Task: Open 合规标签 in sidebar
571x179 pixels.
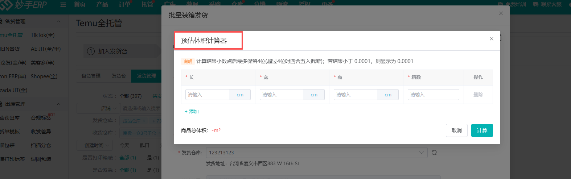Action: tap(41, 118)
